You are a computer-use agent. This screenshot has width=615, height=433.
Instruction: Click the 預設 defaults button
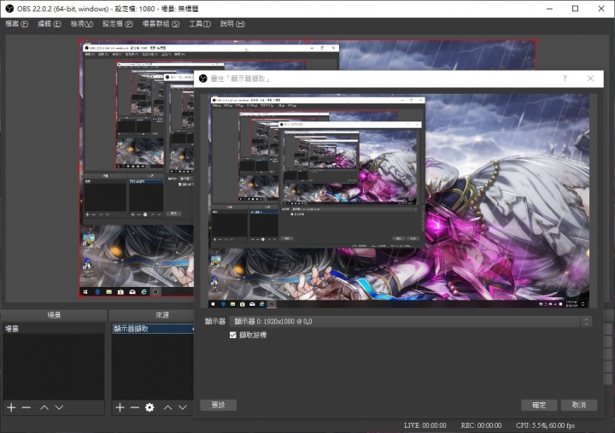218,405
